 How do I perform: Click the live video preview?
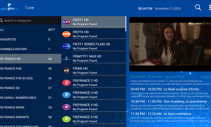(x=170, y=44)
